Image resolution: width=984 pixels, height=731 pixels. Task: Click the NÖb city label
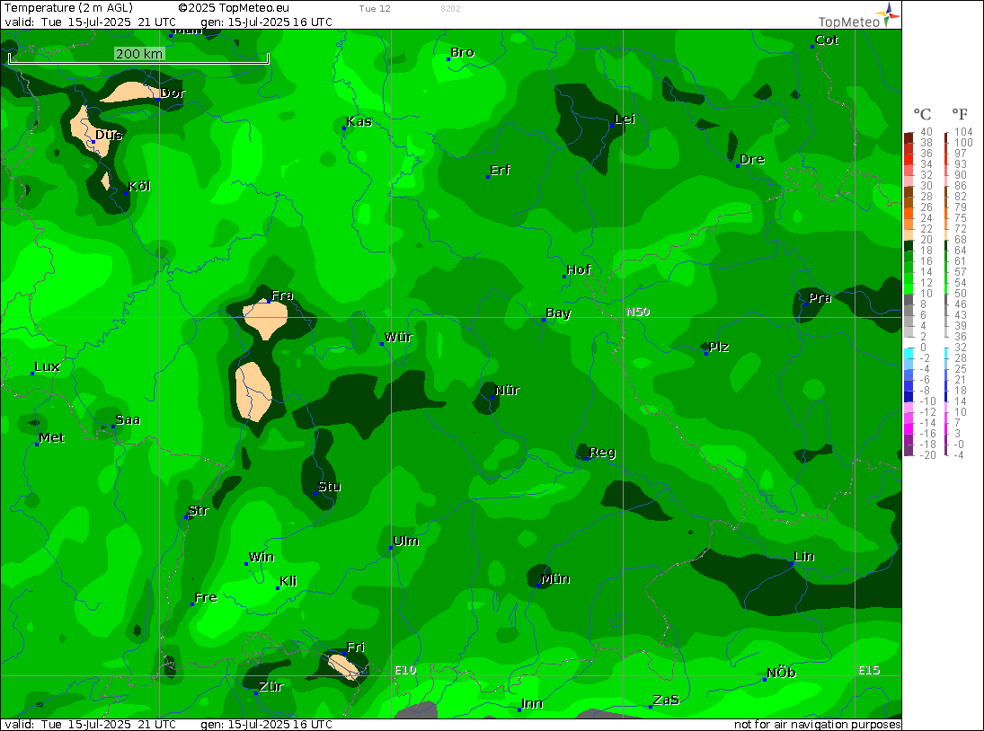tap(781, 673)
